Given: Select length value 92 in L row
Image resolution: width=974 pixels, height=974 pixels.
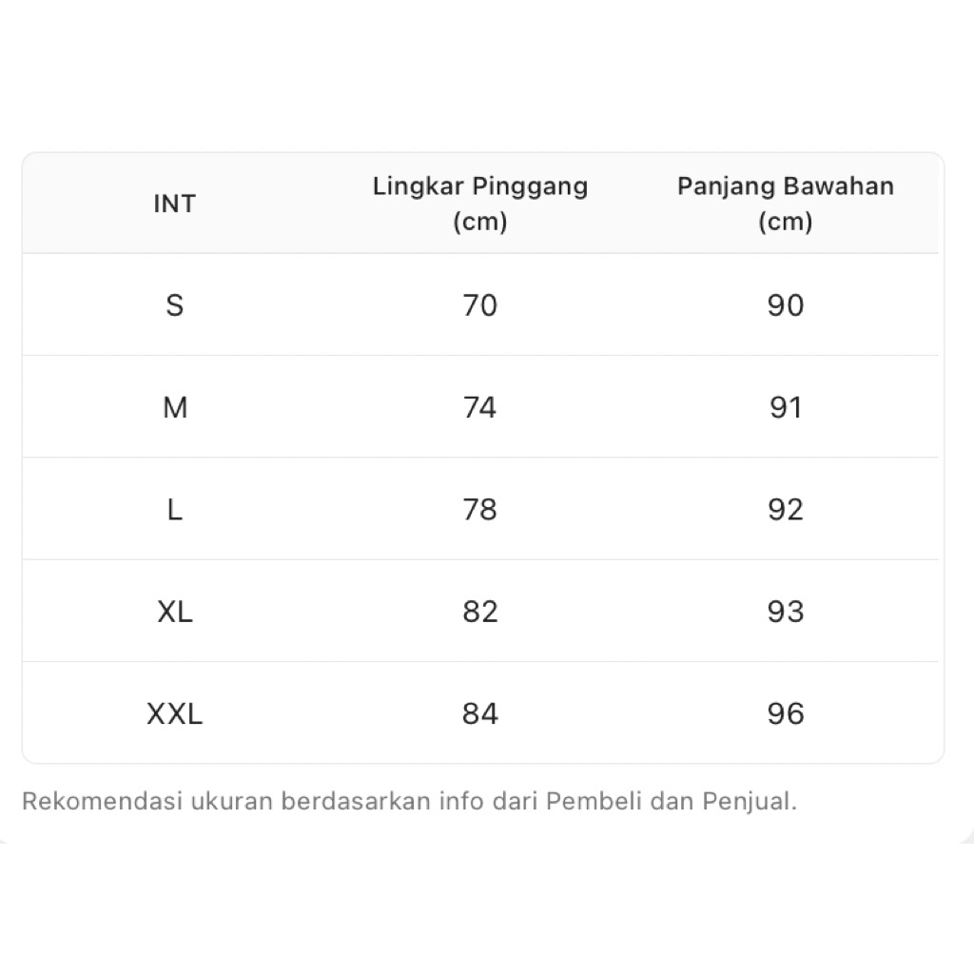Looking at the screenshot, I should [786, 510].
